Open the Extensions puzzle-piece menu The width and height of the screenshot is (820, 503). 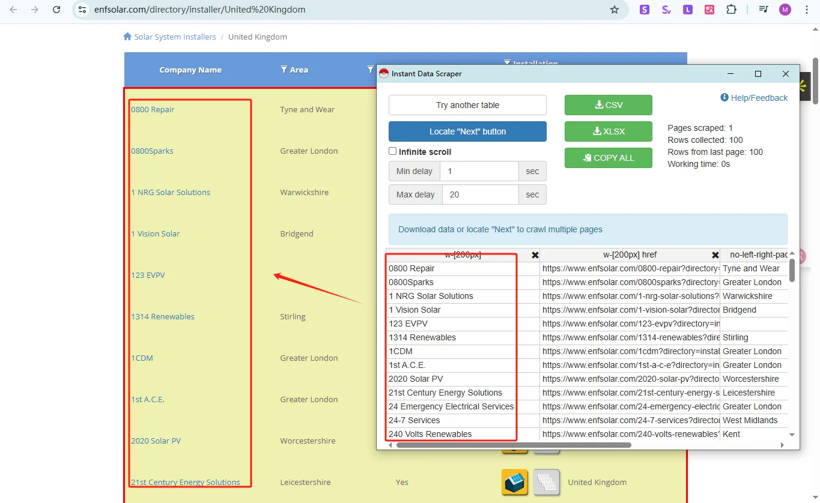(x=731, y=10)
